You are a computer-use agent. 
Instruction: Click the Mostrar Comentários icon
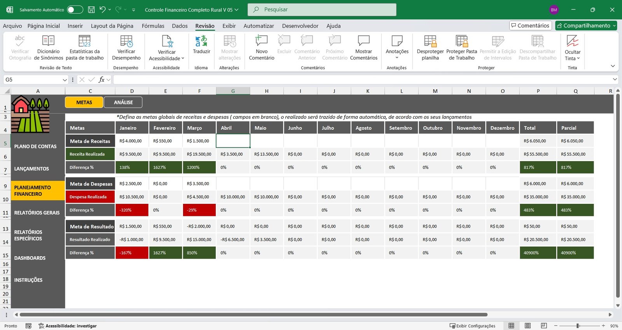click(363, 47)
